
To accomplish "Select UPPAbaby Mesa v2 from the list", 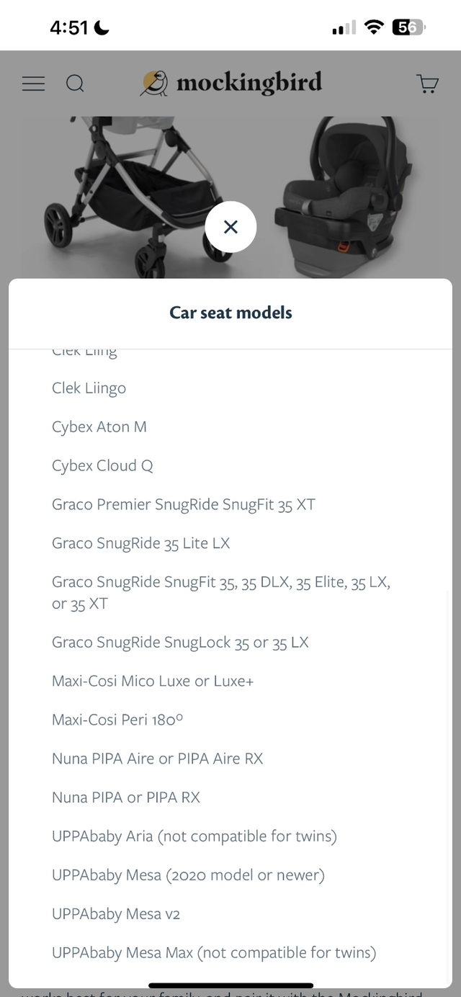I will [x=115, y=914].
